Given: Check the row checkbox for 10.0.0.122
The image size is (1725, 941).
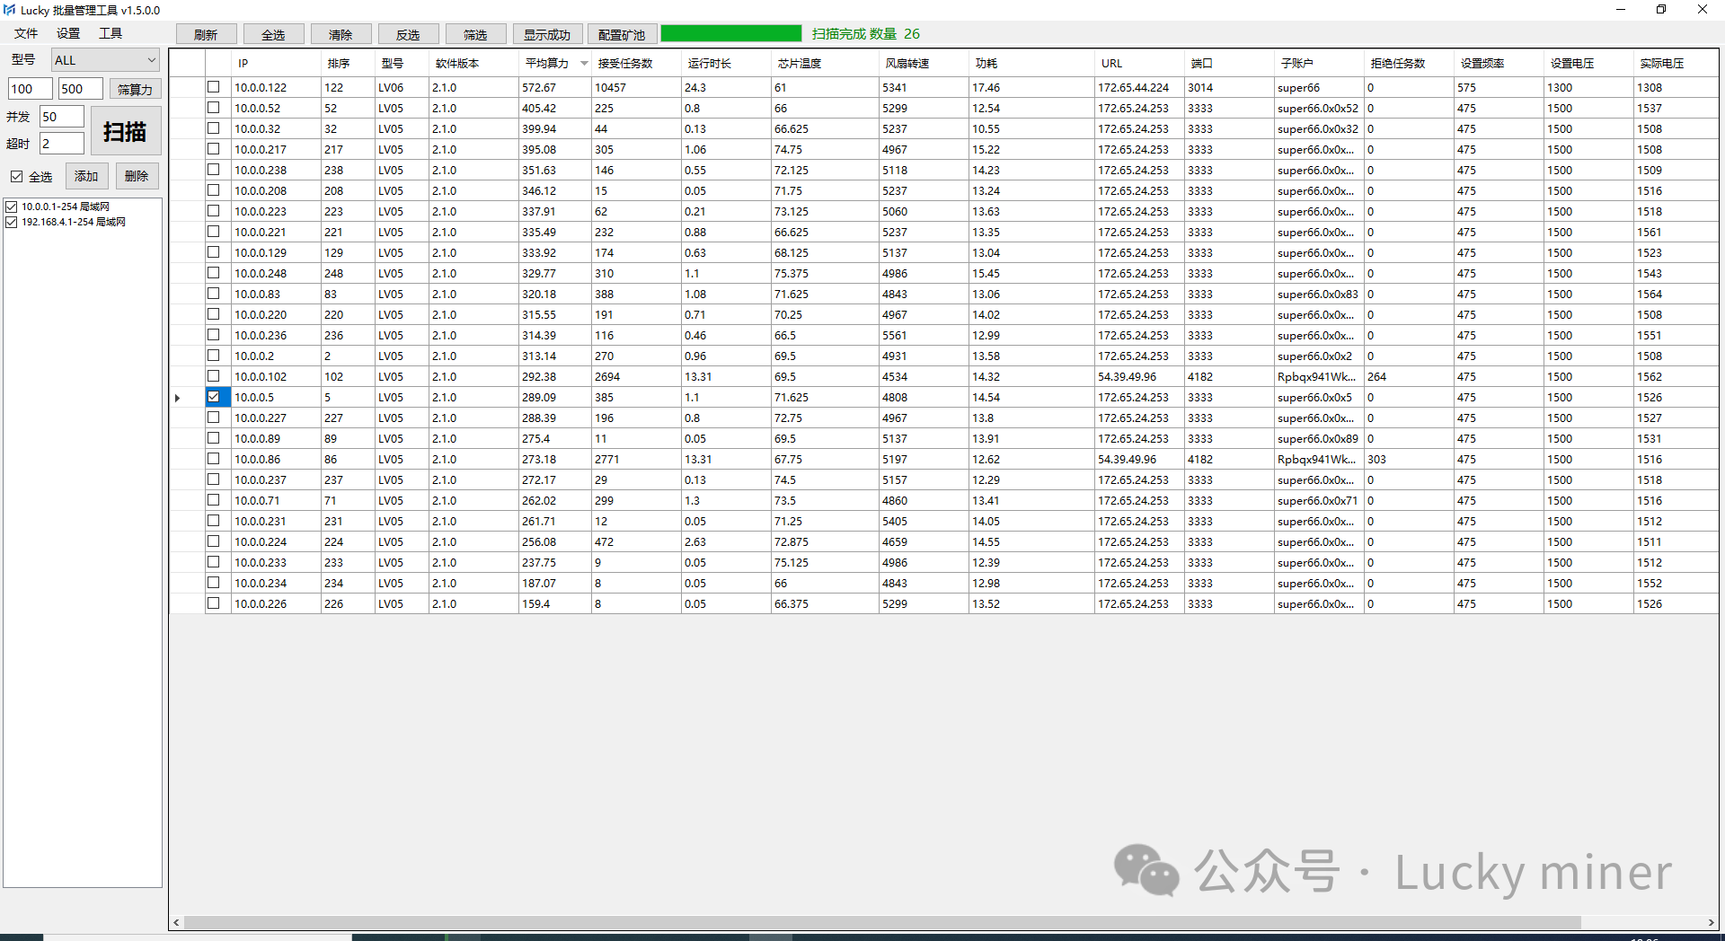Looking at the screenshot, I should point(214,87).
